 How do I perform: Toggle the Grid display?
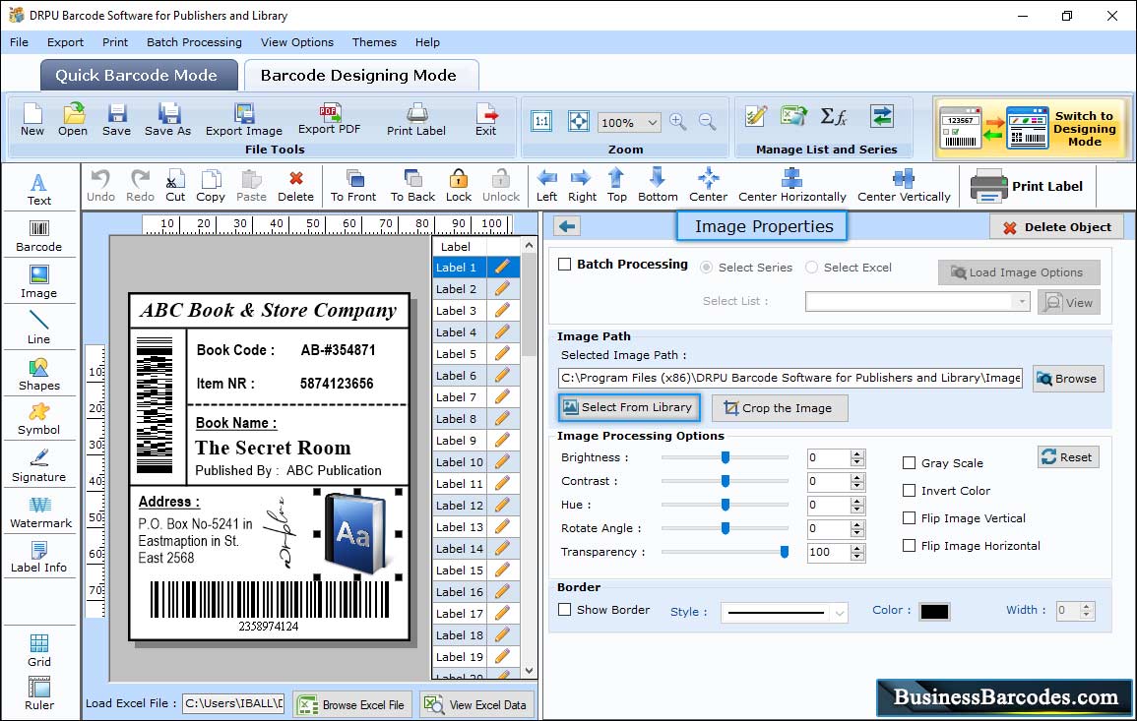coord(39,650)
